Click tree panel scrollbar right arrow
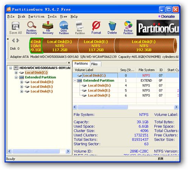Viewport: 188px width, 170px height. 68,151
